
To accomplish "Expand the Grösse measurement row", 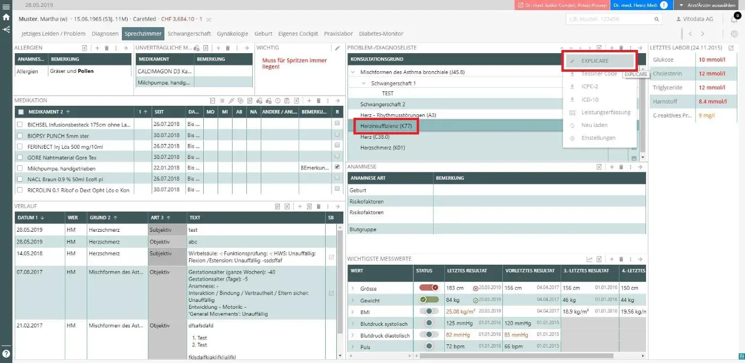I will [x=352, y=289].
